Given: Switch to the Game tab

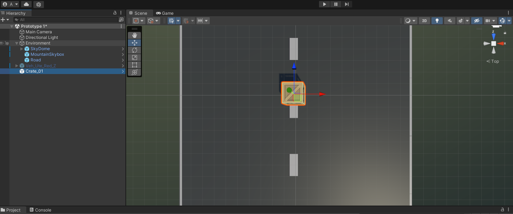Looking at the screenshot, I should (165, 13).
